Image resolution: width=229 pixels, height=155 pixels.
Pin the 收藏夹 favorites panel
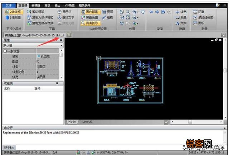(x=57, y=83)
